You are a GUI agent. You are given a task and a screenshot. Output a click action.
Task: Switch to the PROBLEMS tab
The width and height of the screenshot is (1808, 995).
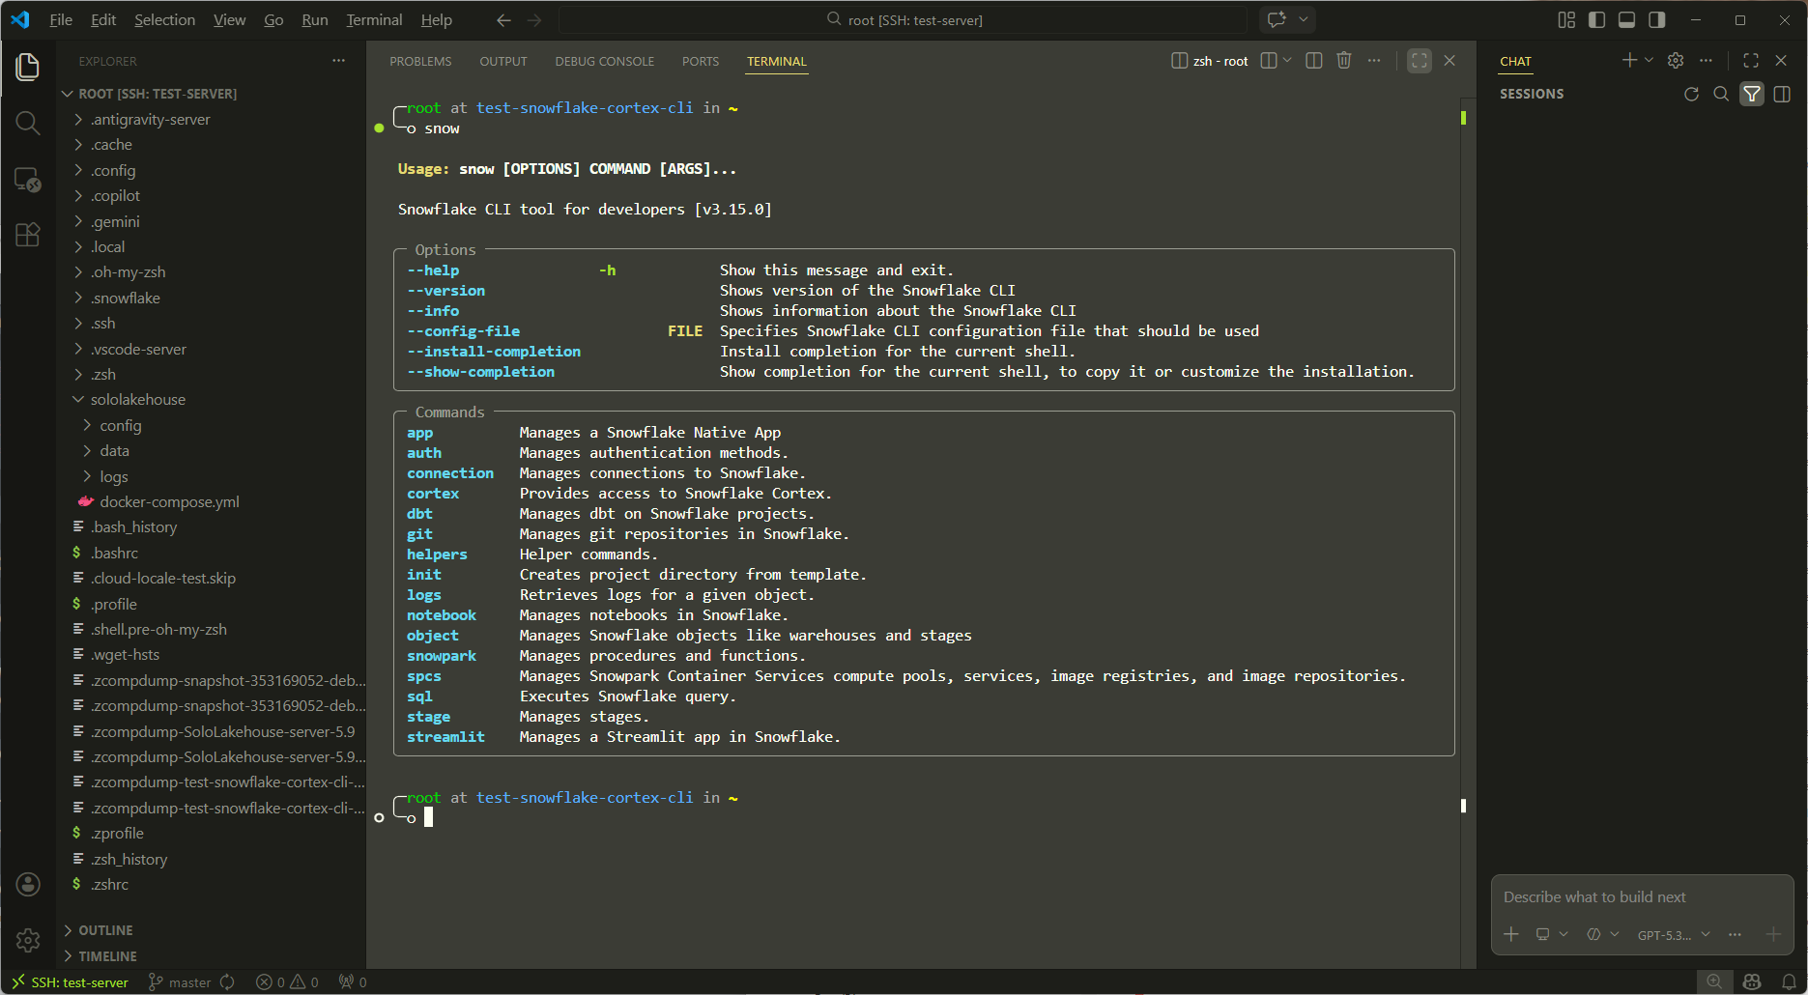coord(420,61)
